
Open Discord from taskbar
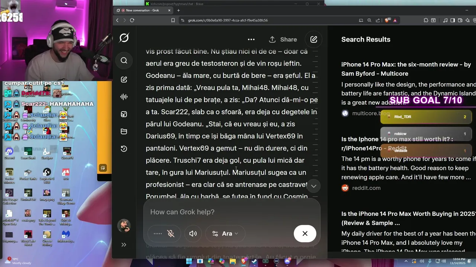pos(287,261)
